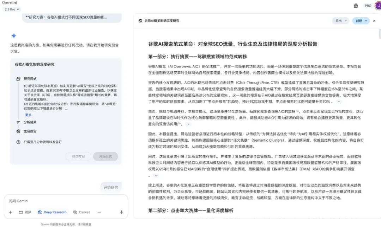The image size is (381, 227).
Task: Click the Gemini sparkle icon
Action: click(14, 35)
